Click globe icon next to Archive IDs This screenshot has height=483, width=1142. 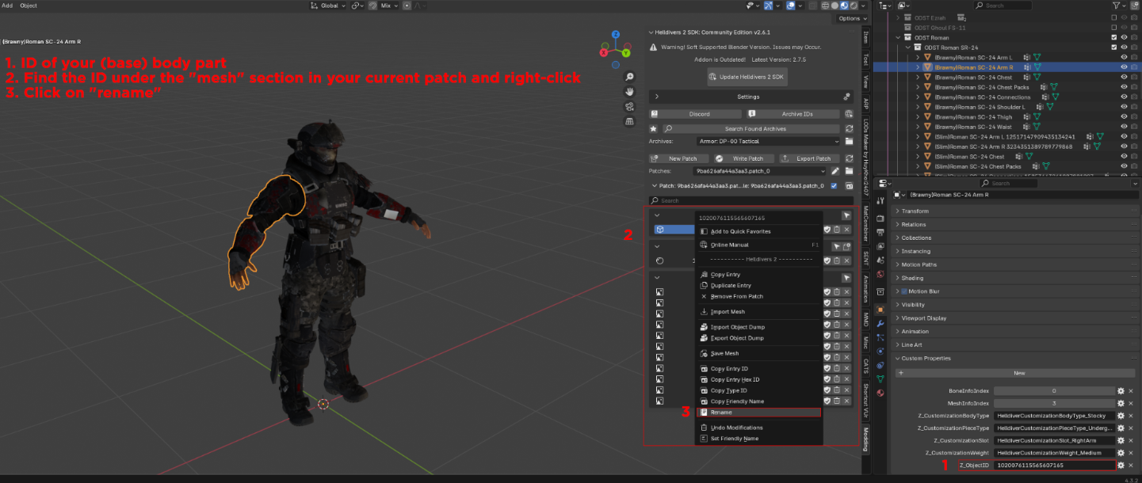[x=849, y=114]
